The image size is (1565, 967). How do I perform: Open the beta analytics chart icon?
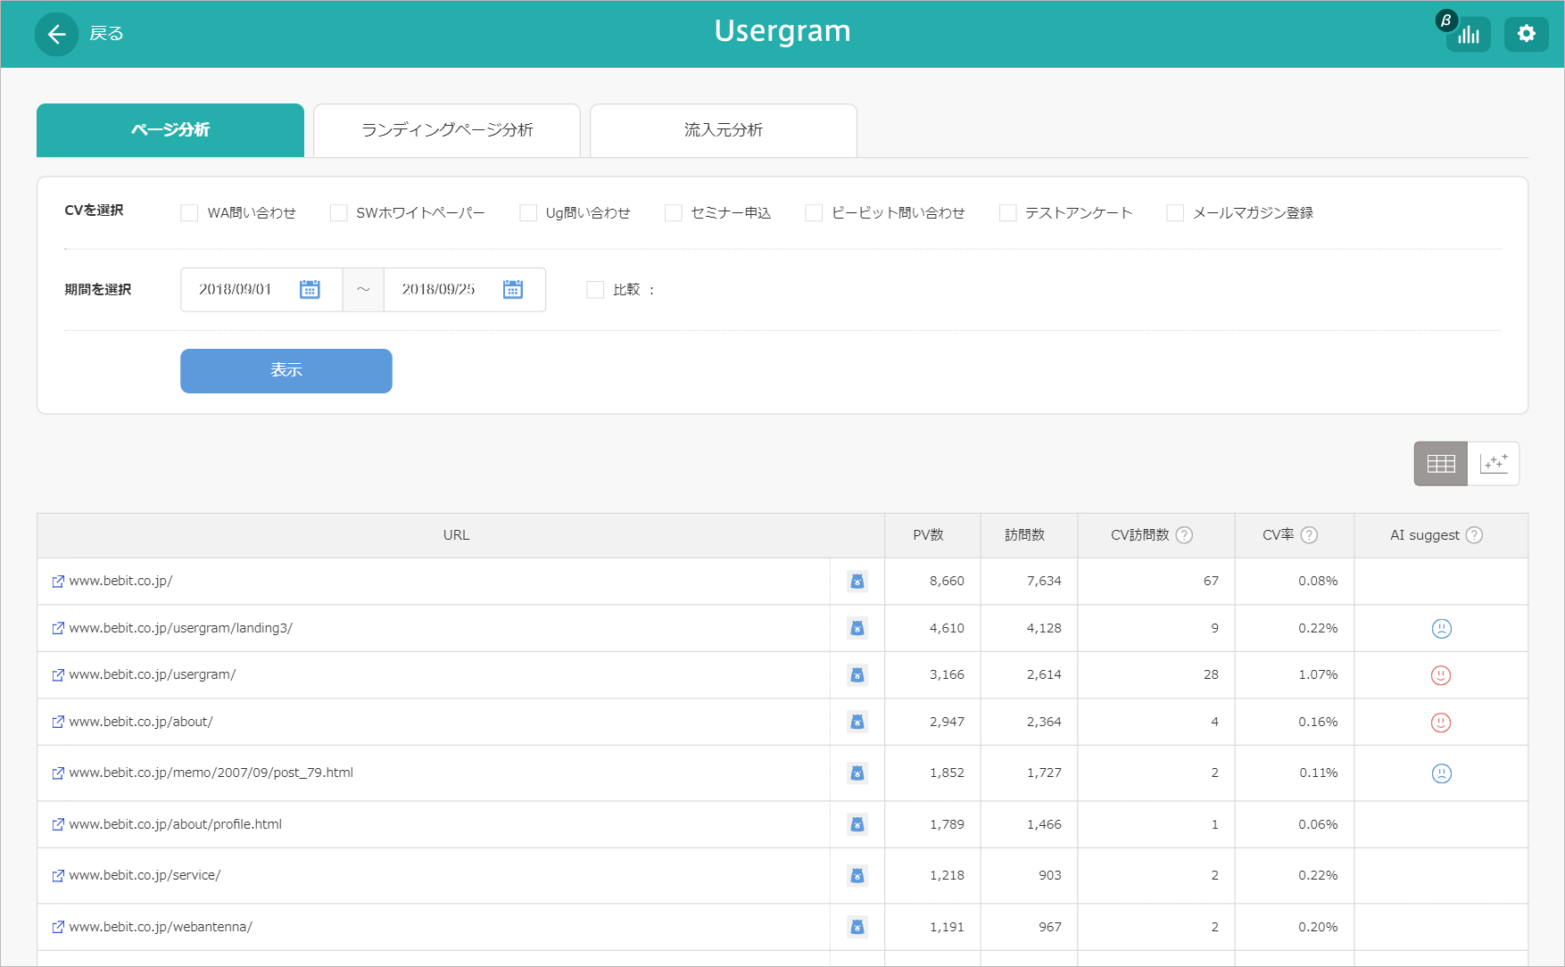click(1469, 34)
